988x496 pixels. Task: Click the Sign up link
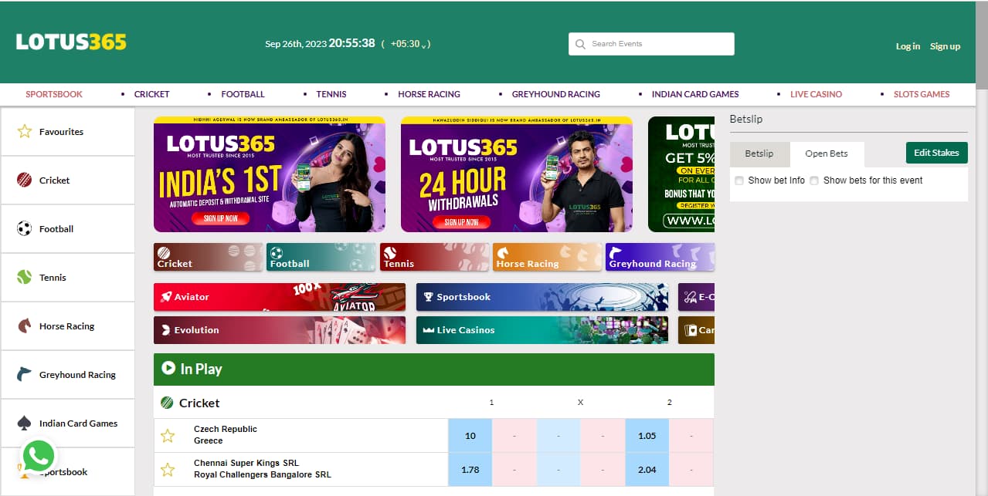[944, 46]
